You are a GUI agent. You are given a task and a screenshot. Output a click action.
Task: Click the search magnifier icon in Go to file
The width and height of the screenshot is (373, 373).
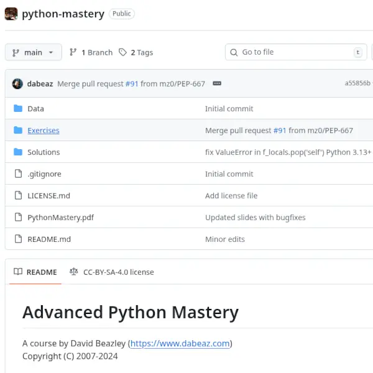pos(234,52)
